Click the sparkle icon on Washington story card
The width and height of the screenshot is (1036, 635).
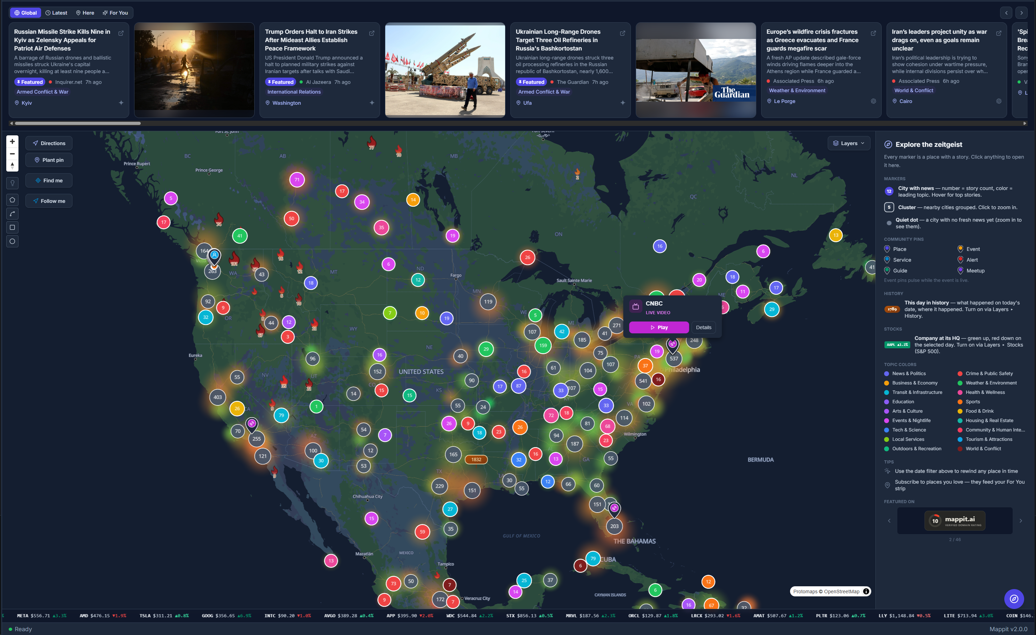point(372,103)
